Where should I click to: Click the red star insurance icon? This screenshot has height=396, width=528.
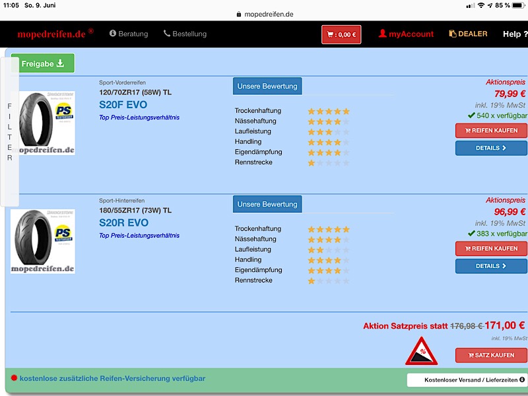pyautogui.click(x=14, y=378)
